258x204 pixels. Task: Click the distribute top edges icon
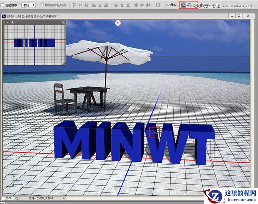pos(116,5)
